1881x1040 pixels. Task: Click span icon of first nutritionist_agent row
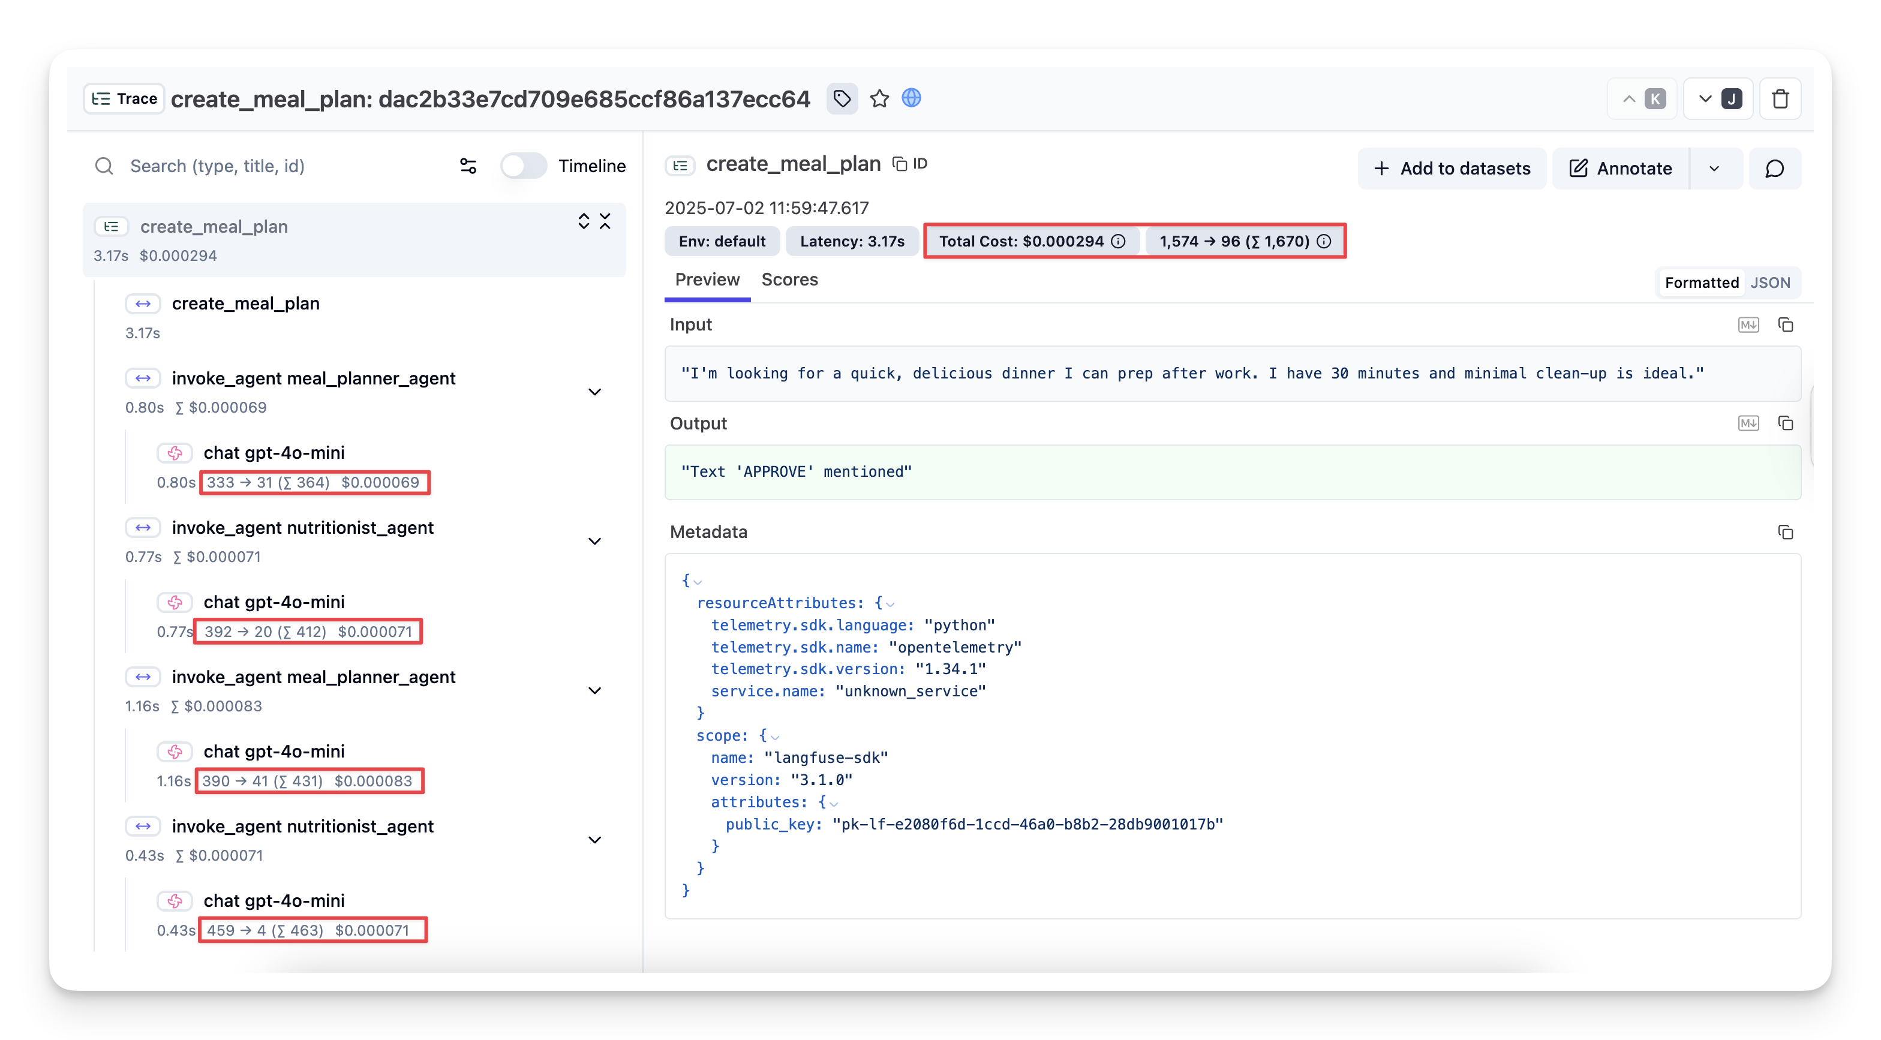[x=143, y=527]
